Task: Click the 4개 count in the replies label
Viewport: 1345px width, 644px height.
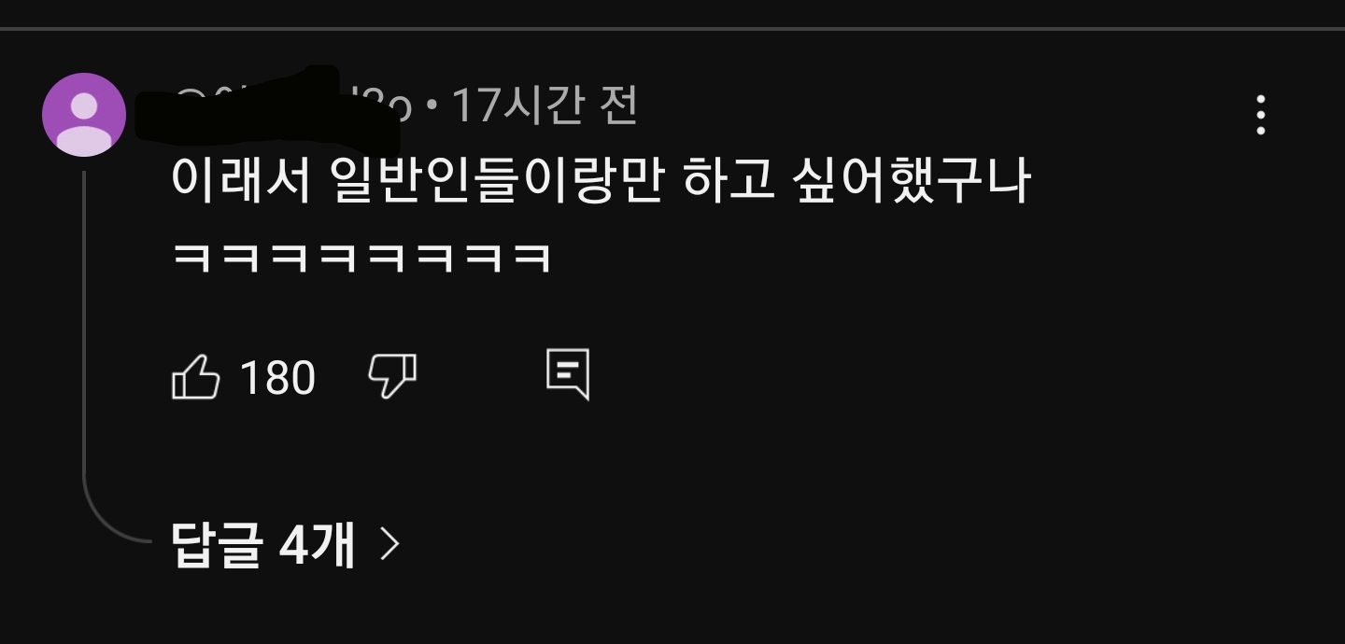Action: (318, 544)
